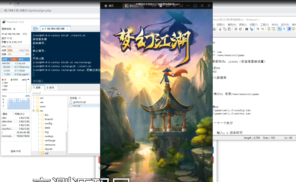
Task: Click the browser address bar URL
Action: point(27,11)
